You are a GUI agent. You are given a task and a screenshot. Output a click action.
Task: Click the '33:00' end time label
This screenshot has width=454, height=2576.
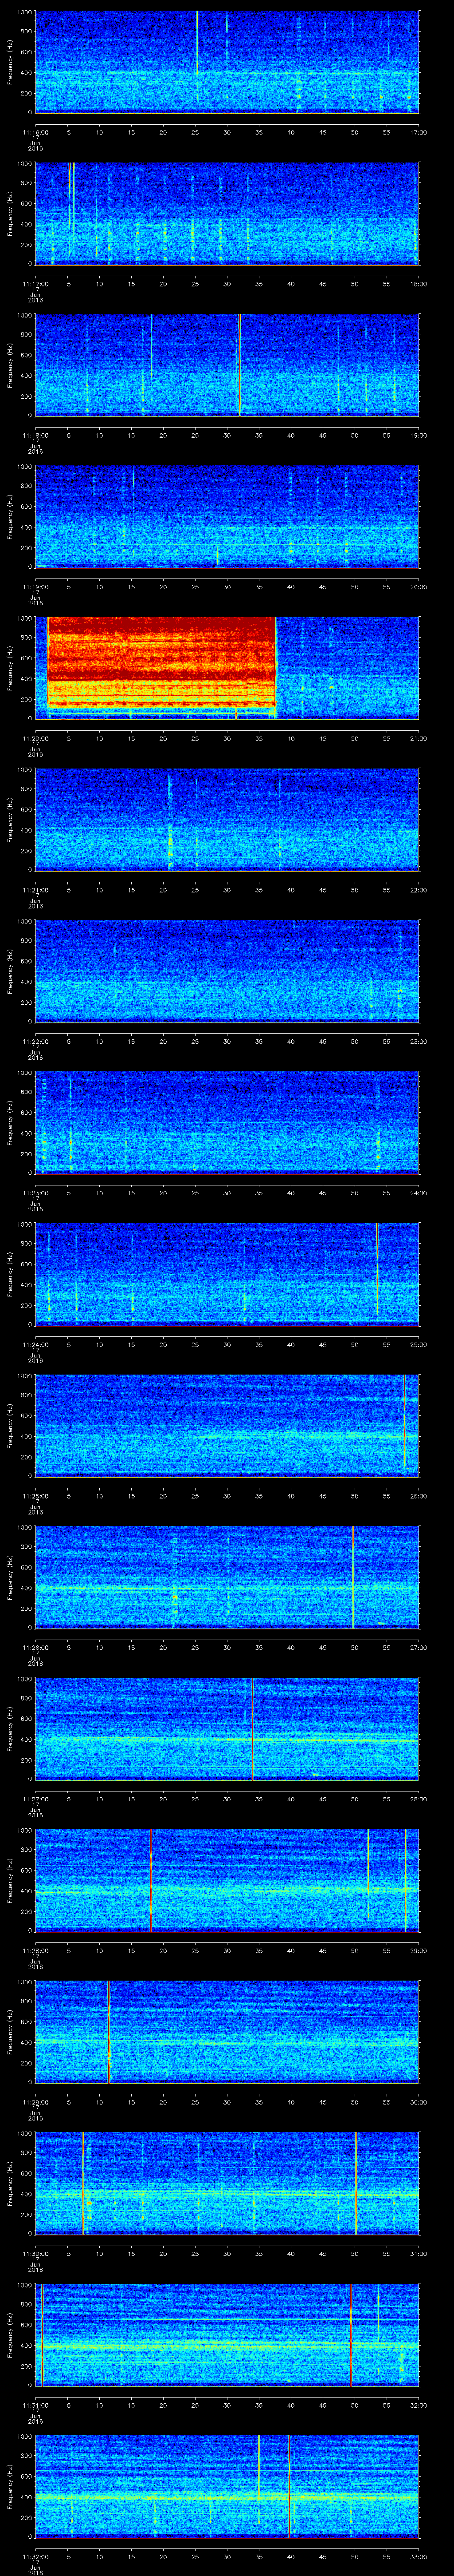tap(418, 2556)
